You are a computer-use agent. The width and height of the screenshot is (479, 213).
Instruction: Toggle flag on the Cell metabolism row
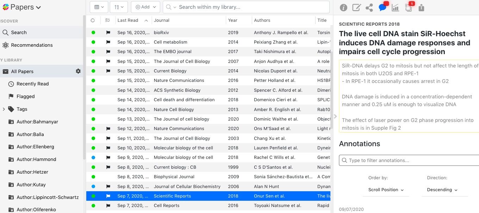(x=108, y=42)
